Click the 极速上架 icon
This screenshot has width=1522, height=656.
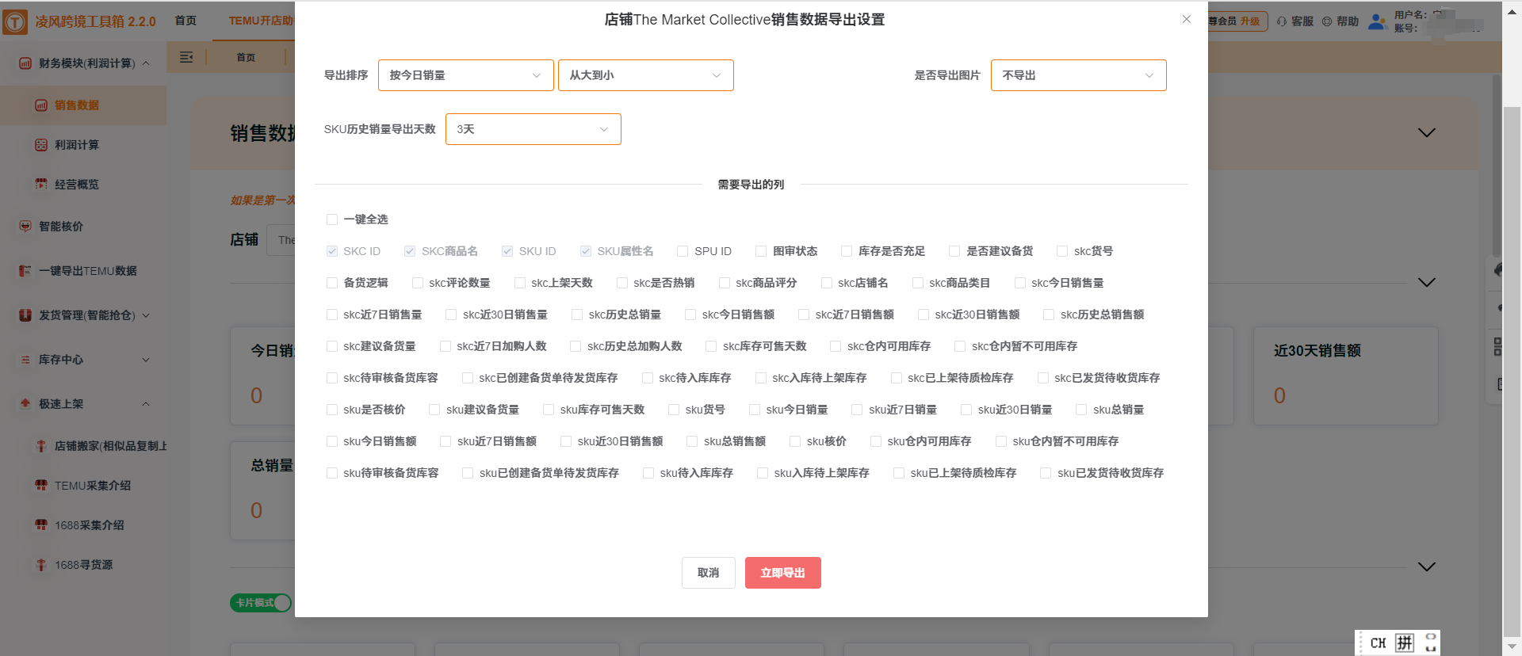click(25, 404)
